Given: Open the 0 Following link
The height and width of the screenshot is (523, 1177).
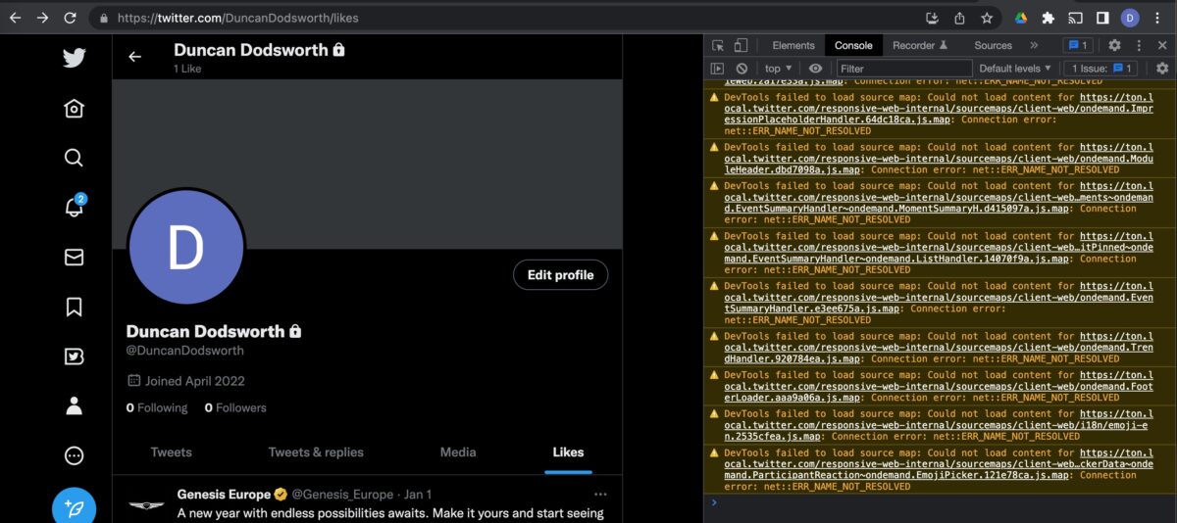Looking at the screenshot, I should click(x=157, y=407).
